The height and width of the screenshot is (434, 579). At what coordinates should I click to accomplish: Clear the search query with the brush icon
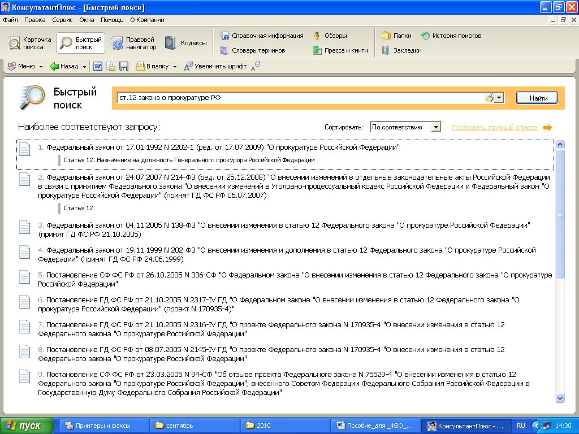(489, 98)
